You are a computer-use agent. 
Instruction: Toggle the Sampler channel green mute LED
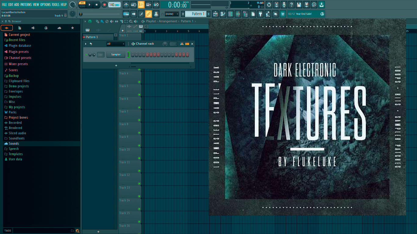[86, 55]
